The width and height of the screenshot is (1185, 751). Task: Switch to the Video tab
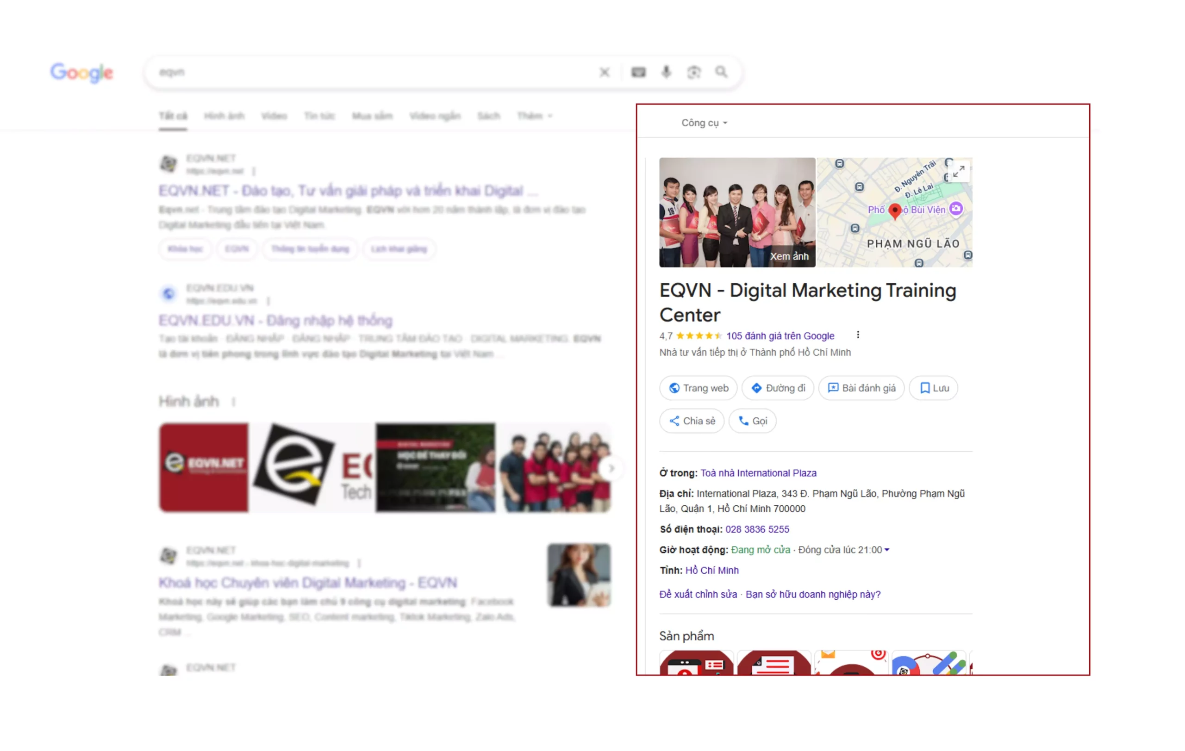click(274, 116)
